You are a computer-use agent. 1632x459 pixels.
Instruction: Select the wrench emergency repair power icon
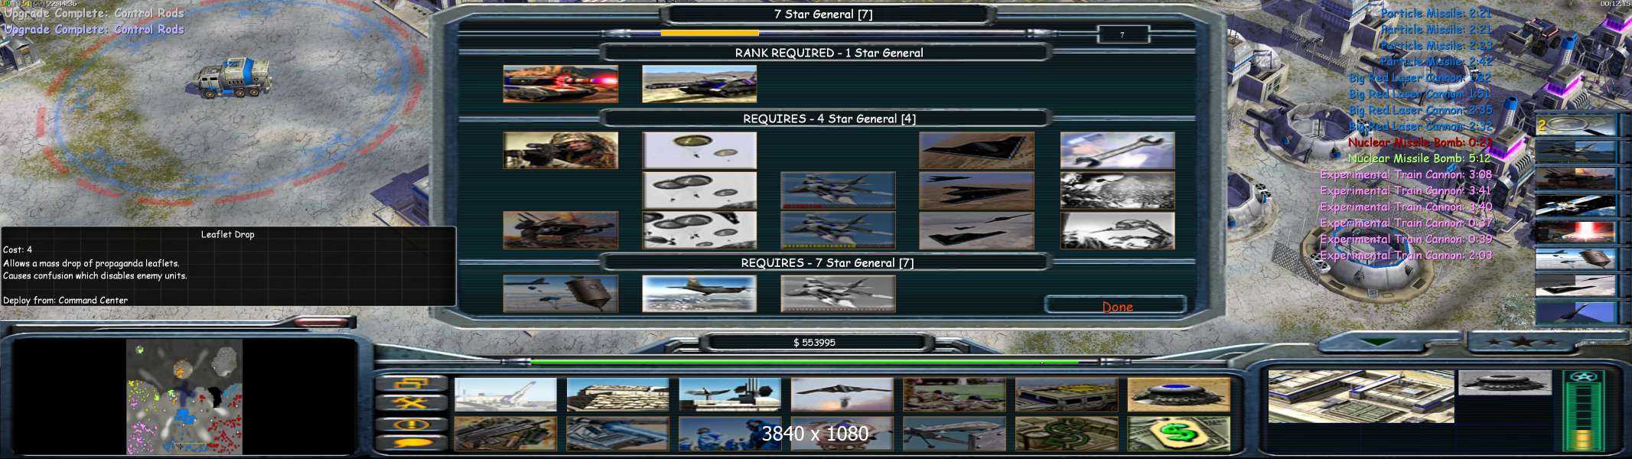click(1117, 150)
